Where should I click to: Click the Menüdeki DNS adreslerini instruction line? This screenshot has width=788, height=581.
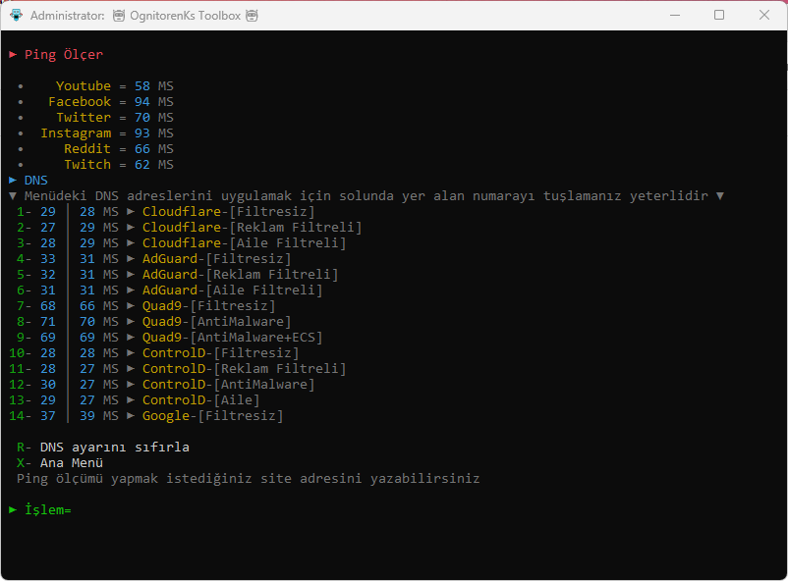pyautogui.click(x=366, y=196)
